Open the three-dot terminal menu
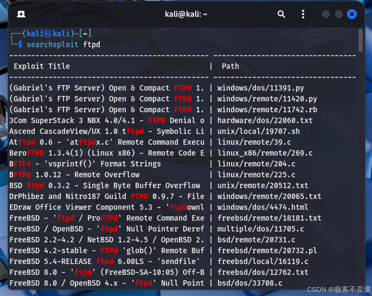 (303, 14)
